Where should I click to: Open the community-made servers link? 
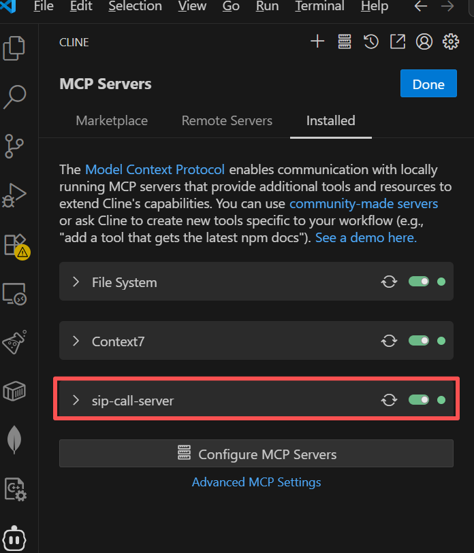(x=364, y=204)
